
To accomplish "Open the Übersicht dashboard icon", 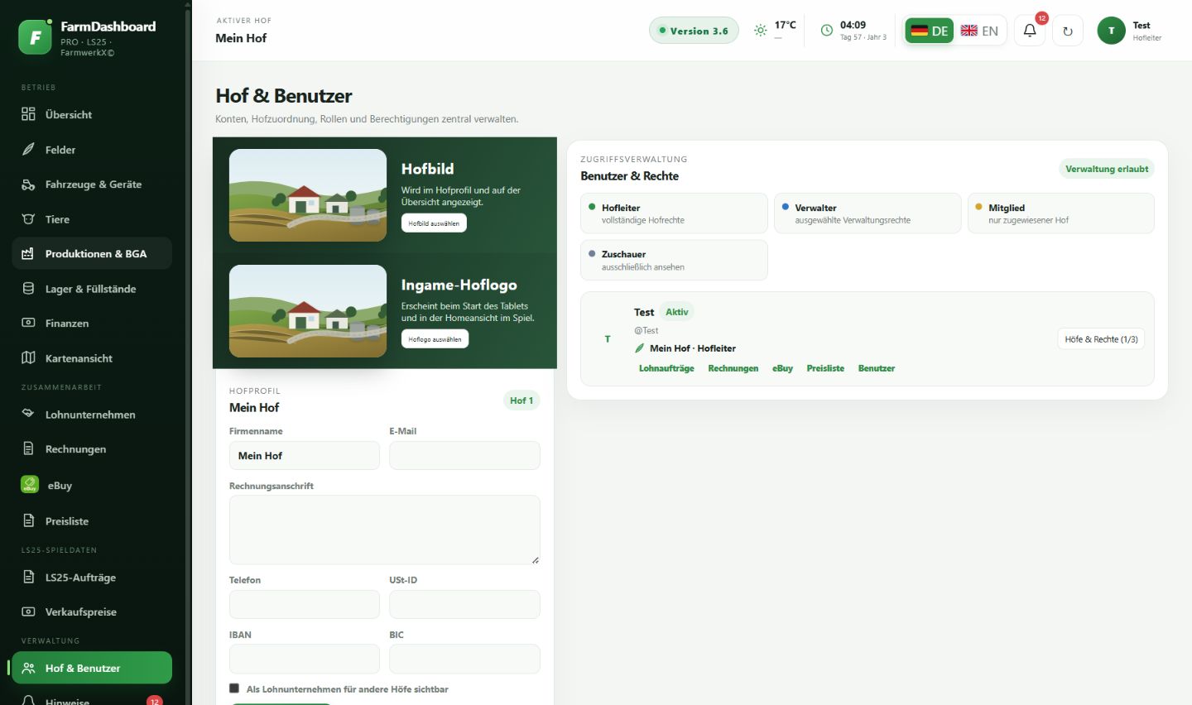I will pos(28,114).
